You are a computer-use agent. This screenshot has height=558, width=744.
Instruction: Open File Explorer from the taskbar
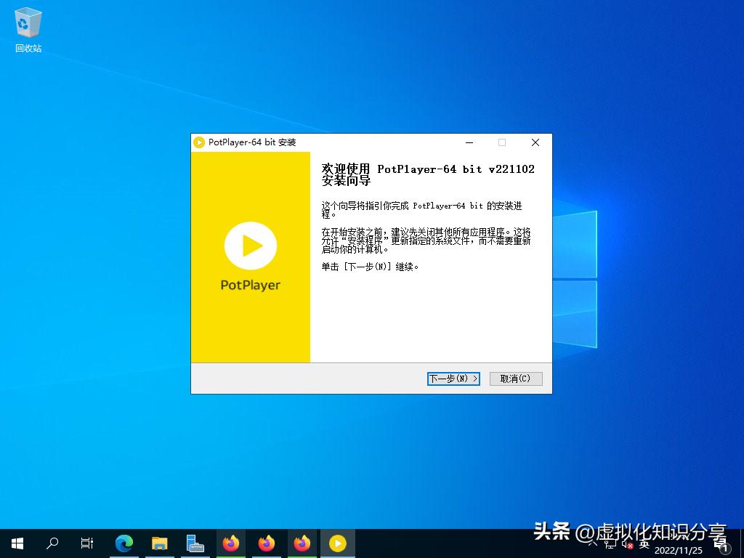coord(160,543)
